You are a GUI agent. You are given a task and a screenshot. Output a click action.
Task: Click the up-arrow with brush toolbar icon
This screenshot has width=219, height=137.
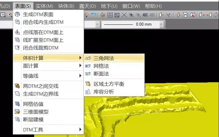pyautogui.click(x=103, y=15)
